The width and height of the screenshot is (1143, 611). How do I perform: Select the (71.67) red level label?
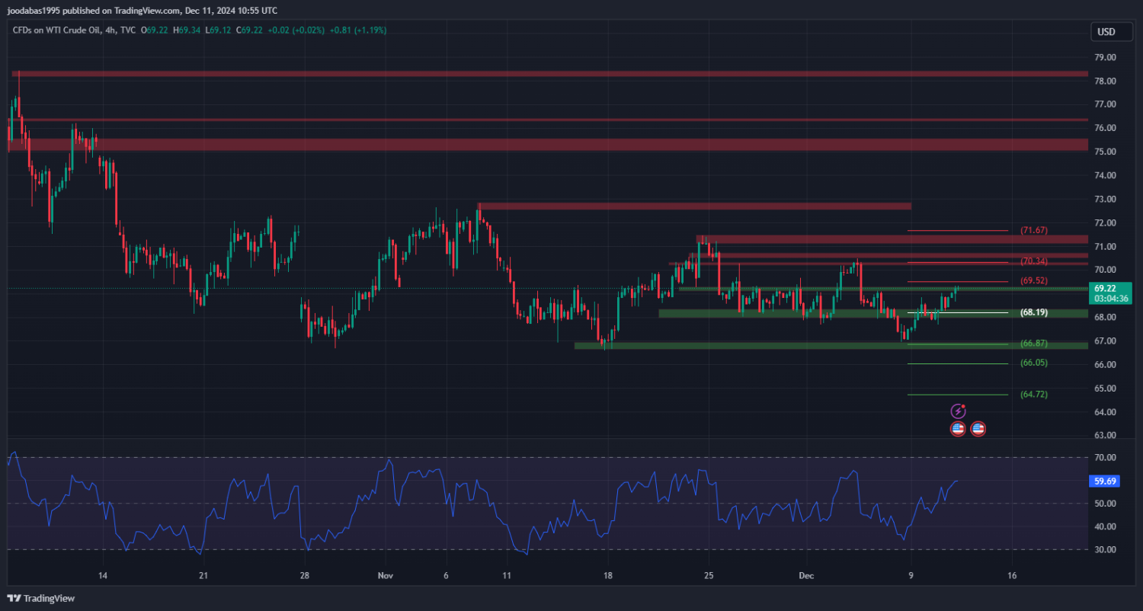coord(1034,230)
